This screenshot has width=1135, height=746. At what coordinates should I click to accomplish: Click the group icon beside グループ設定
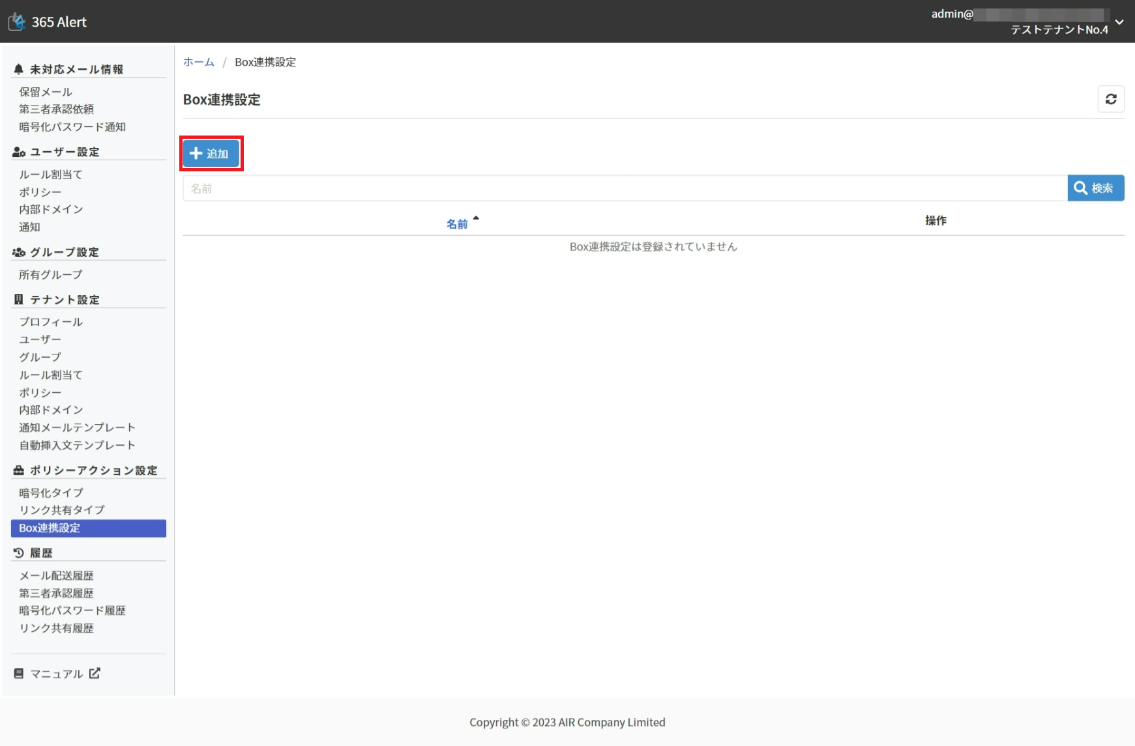(x=19, y=252)
